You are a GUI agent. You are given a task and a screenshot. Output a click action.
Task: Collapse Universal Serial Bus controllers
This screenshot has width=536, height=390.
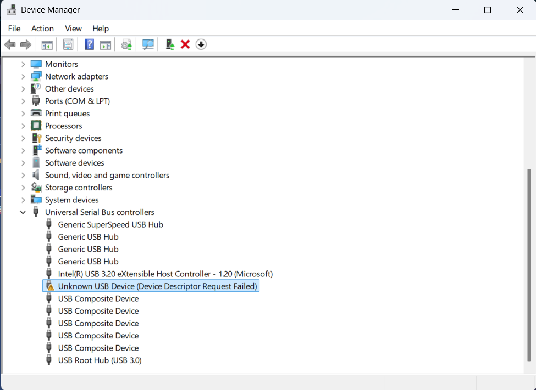point(23,212)
